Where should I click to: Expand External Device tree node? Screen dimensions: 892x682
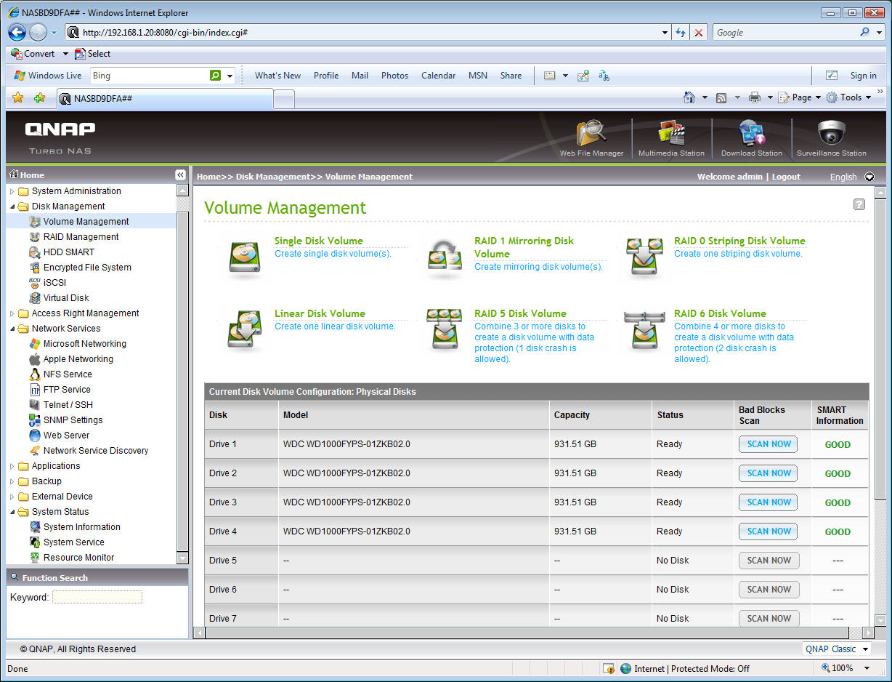pyautogui.click(x=12, y=497)
